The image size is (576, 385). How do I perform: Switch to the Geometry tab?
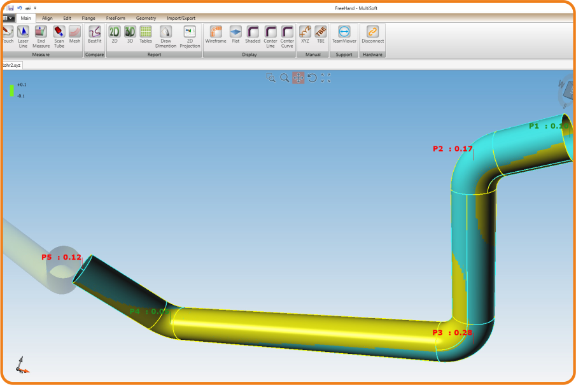pos(146,18)
